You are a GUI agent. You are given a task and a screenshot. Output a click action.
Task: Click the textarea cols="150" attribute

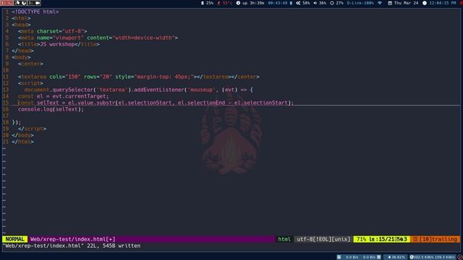(65, 77)
